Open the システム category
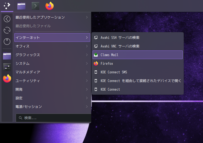The image size is (203, 143). click(52, 63)
